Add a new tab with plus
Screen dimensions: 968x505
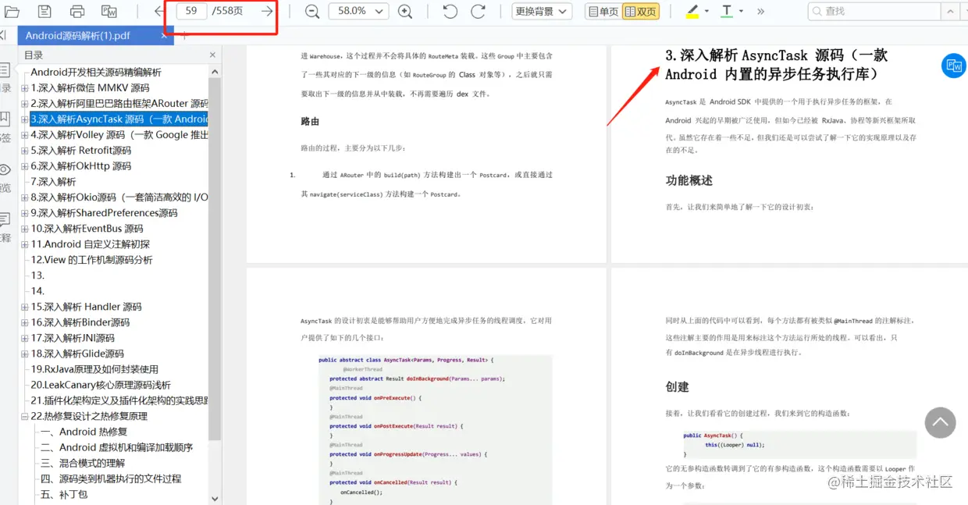pos(184,36)
